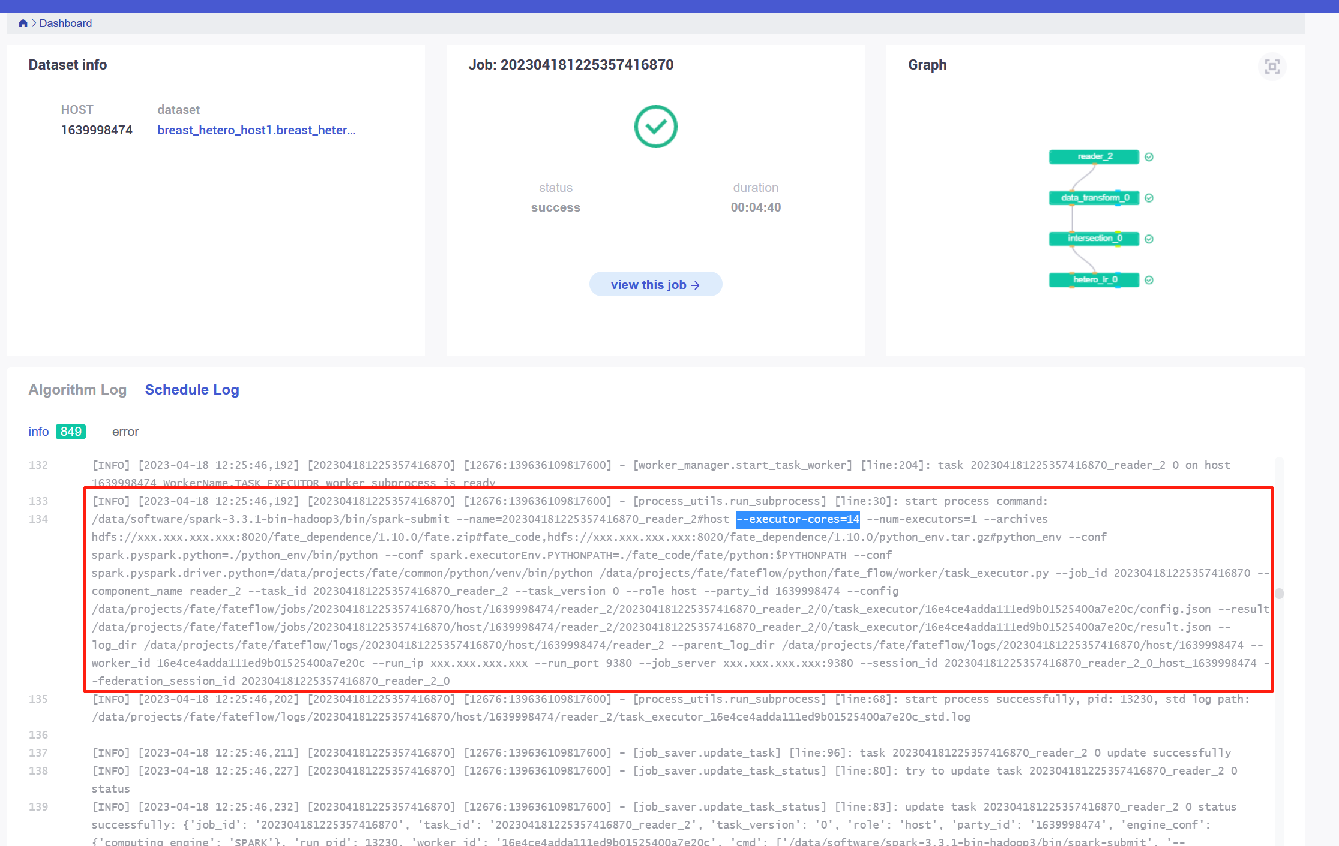Select the info log tab
Image resolution: width=1339 pixels, height=846 pixels.
[38, 431]
